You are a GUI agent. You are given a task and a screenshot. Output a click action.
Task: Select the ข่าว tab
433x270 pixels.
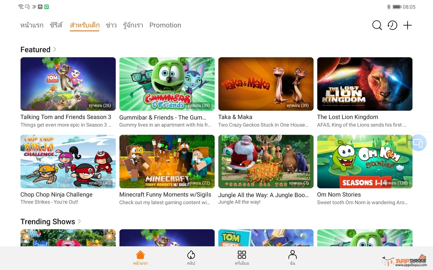click(111, 25)
